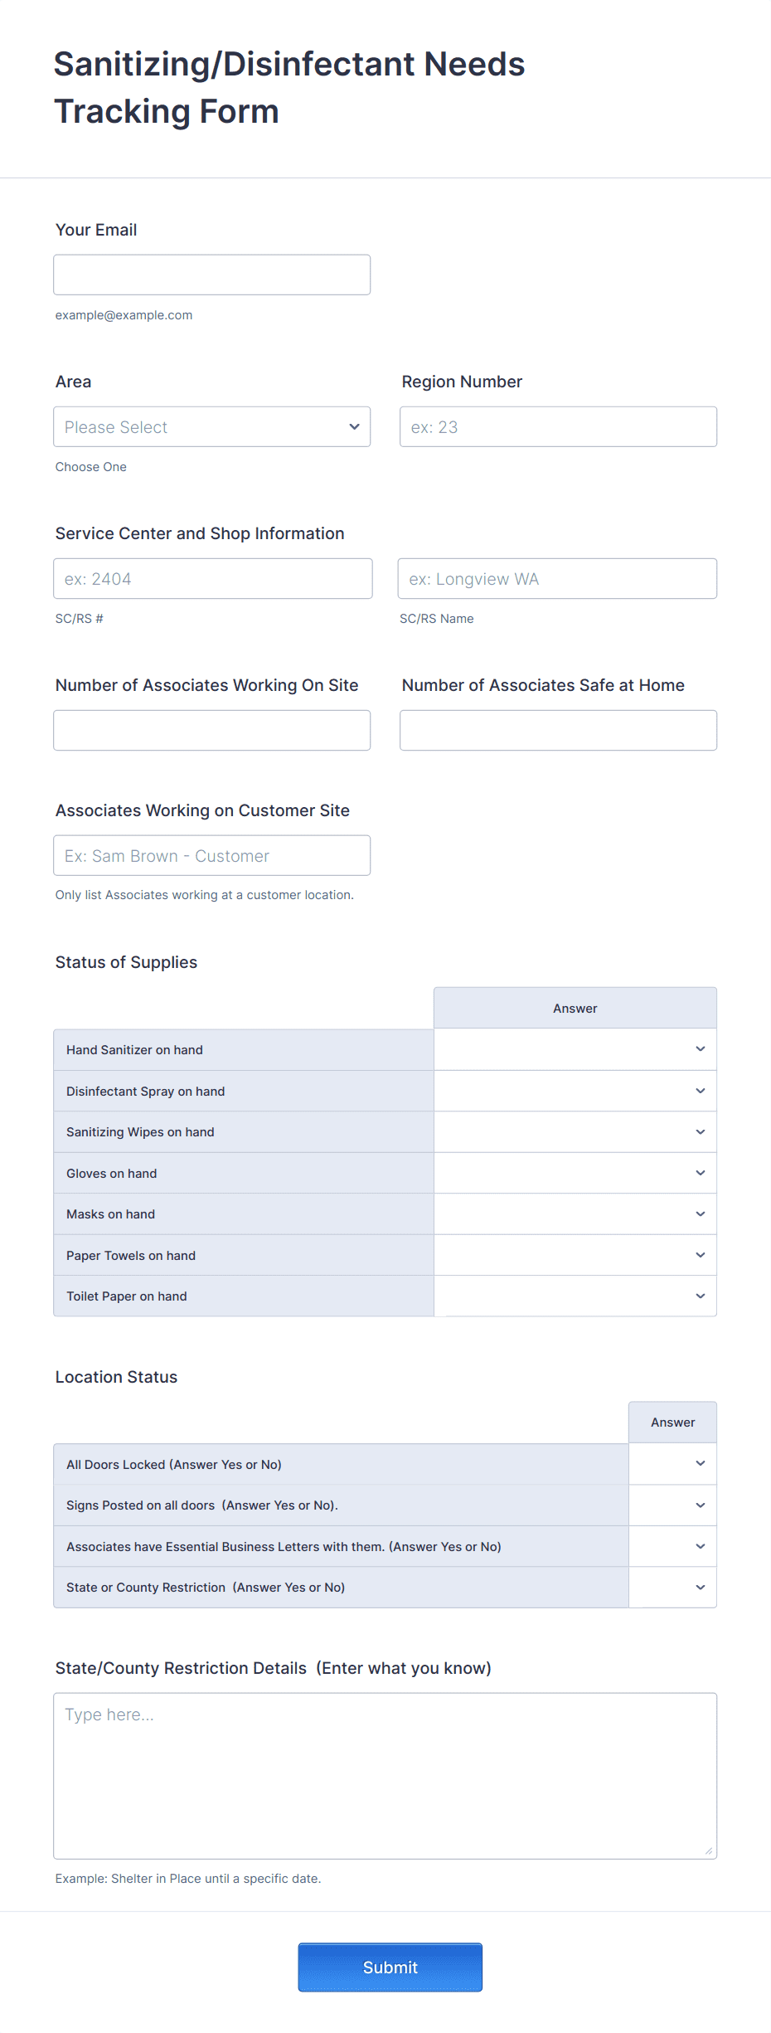Expand Hand Sanitizer on hand answer dropdown
This screenshot has height=2033, width=771.
575,1049
